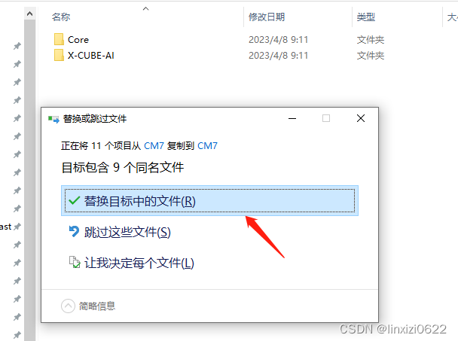Image resolution: width=458 pixels, height=341 pixels.
Task: Click the pin icon next to 'ast'
Action: tap(17, 227)
